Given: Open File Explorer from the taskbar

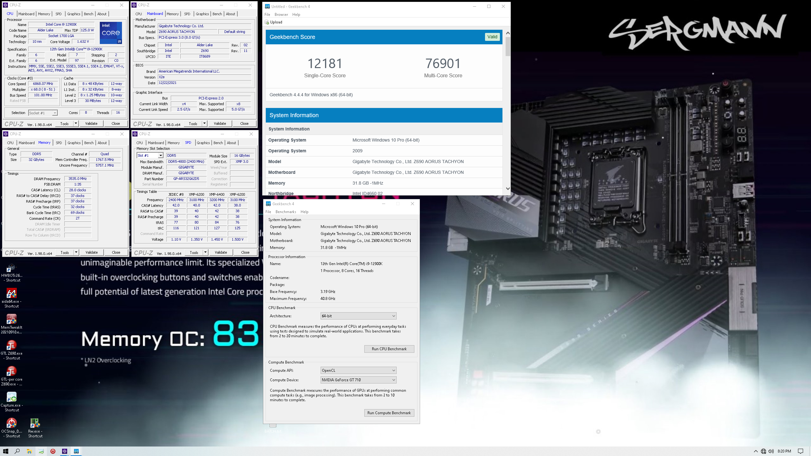Looking at the screenshot, I should pyautogui.click(x=29, y=451).
